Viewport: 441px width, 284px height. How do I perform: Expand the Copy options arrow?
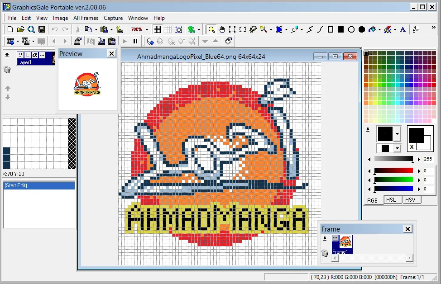96,29
